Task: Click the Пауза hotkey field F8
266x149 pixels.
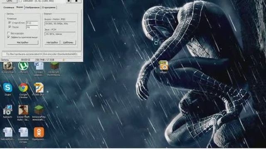Action: pyautogui.click(x=32, y=27)
